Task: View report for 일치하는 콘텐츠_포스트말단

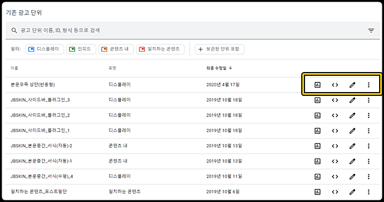Action: pos(317,192)
